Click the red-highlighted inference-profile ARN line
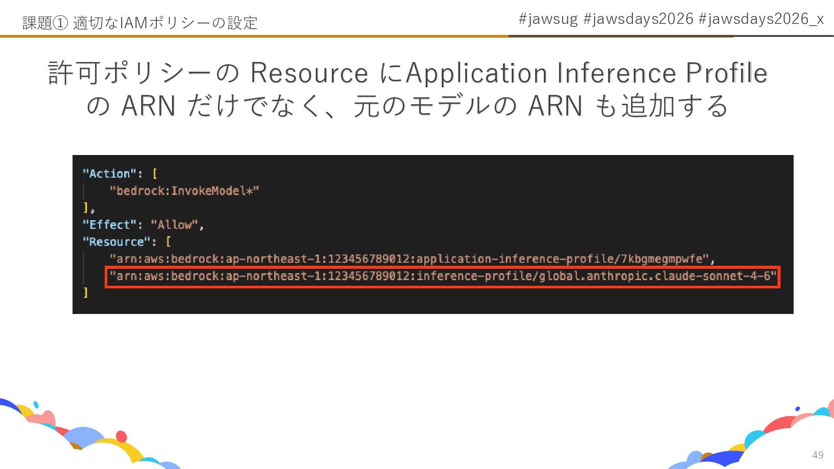834x469 pixels. tap(442, 277)
